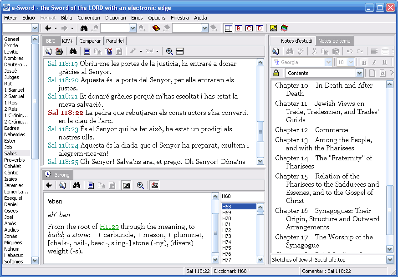Click the red Bible book icon
The width and height of the screenshot is (398, 277).
pos(156,28)
